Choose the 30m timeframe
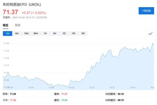 coord(36,33)
